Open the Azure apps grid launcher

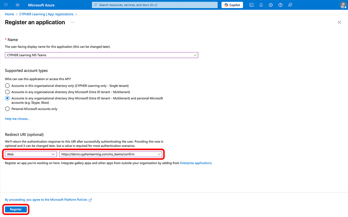pyautogui.click(x=6, y=5)
